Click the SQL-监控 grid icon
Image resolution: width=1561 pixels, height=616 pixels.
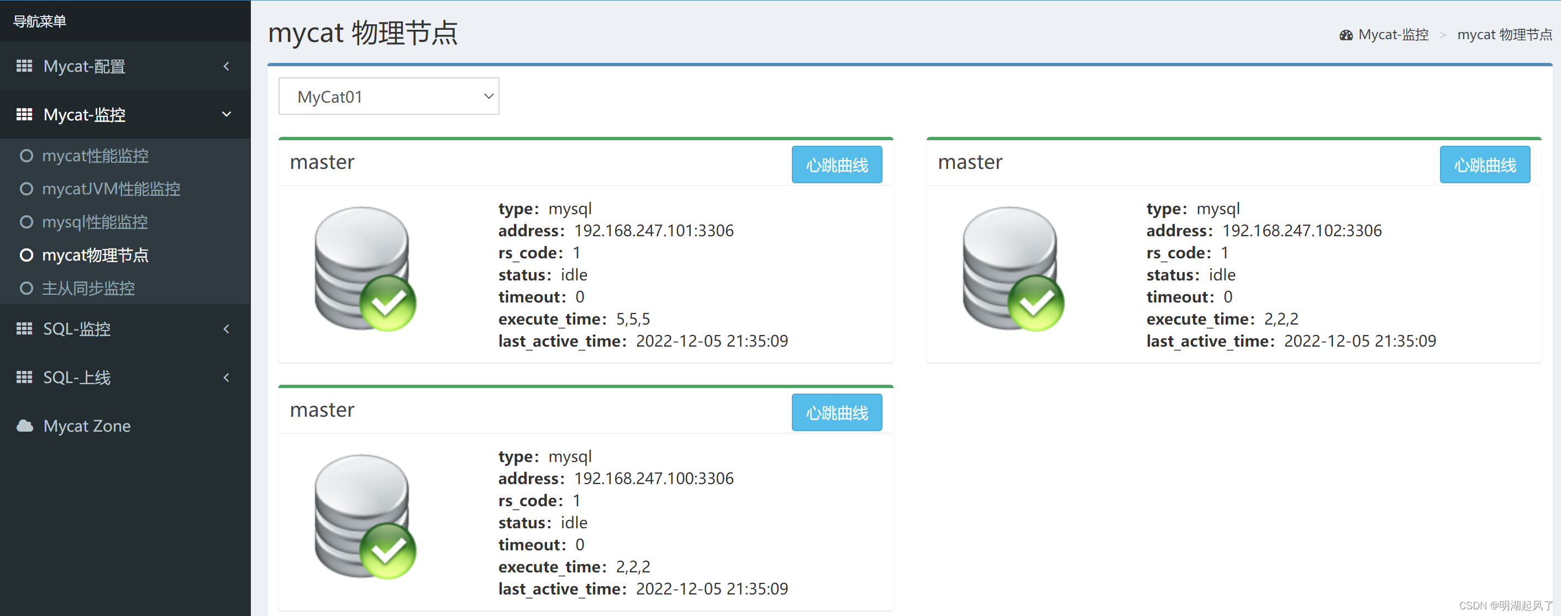24,328
